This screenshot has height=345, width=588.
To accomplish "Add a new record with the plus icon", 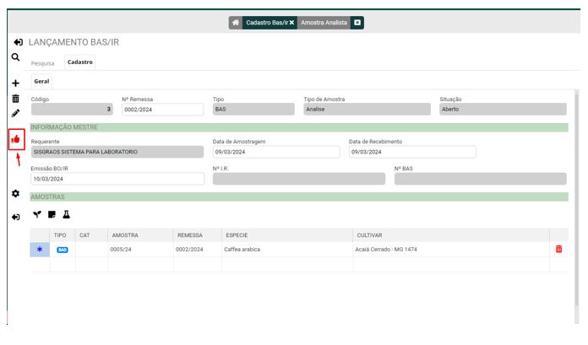I will tap(15, 84).
